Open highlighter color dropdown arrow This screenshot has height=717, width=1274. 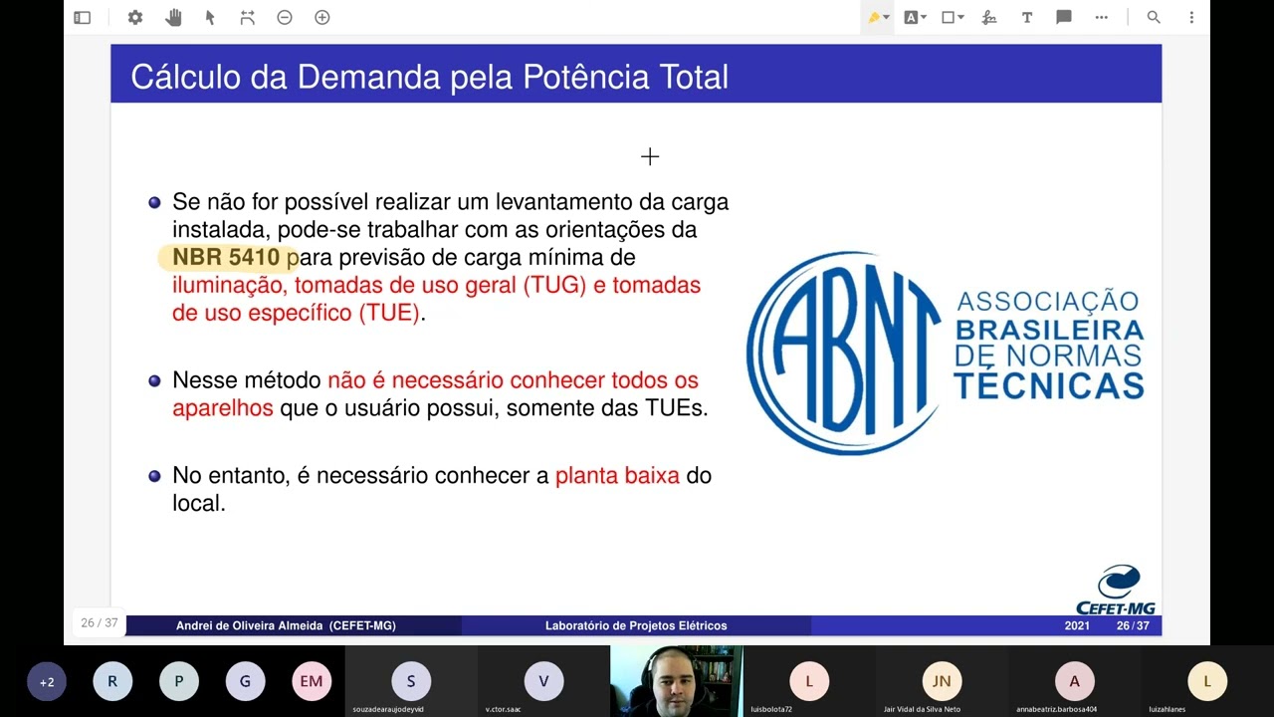[886, 18]
